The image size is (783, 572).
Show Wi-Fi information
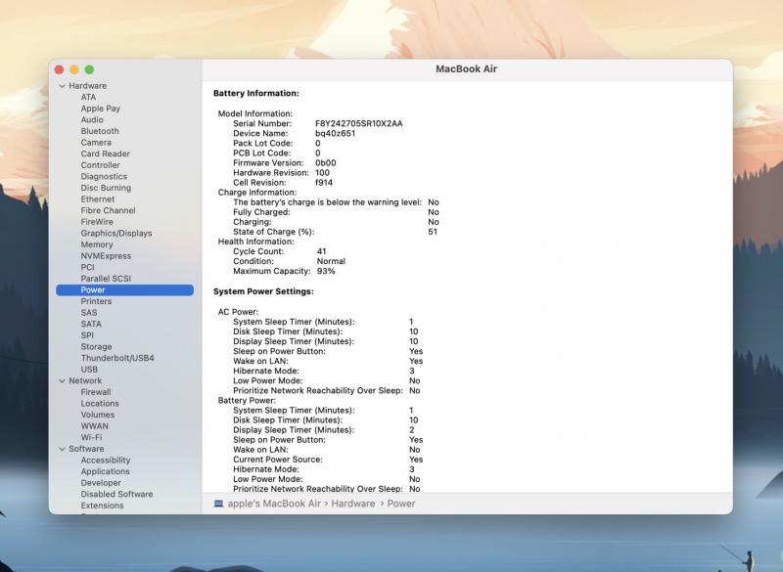coord(91,438)
